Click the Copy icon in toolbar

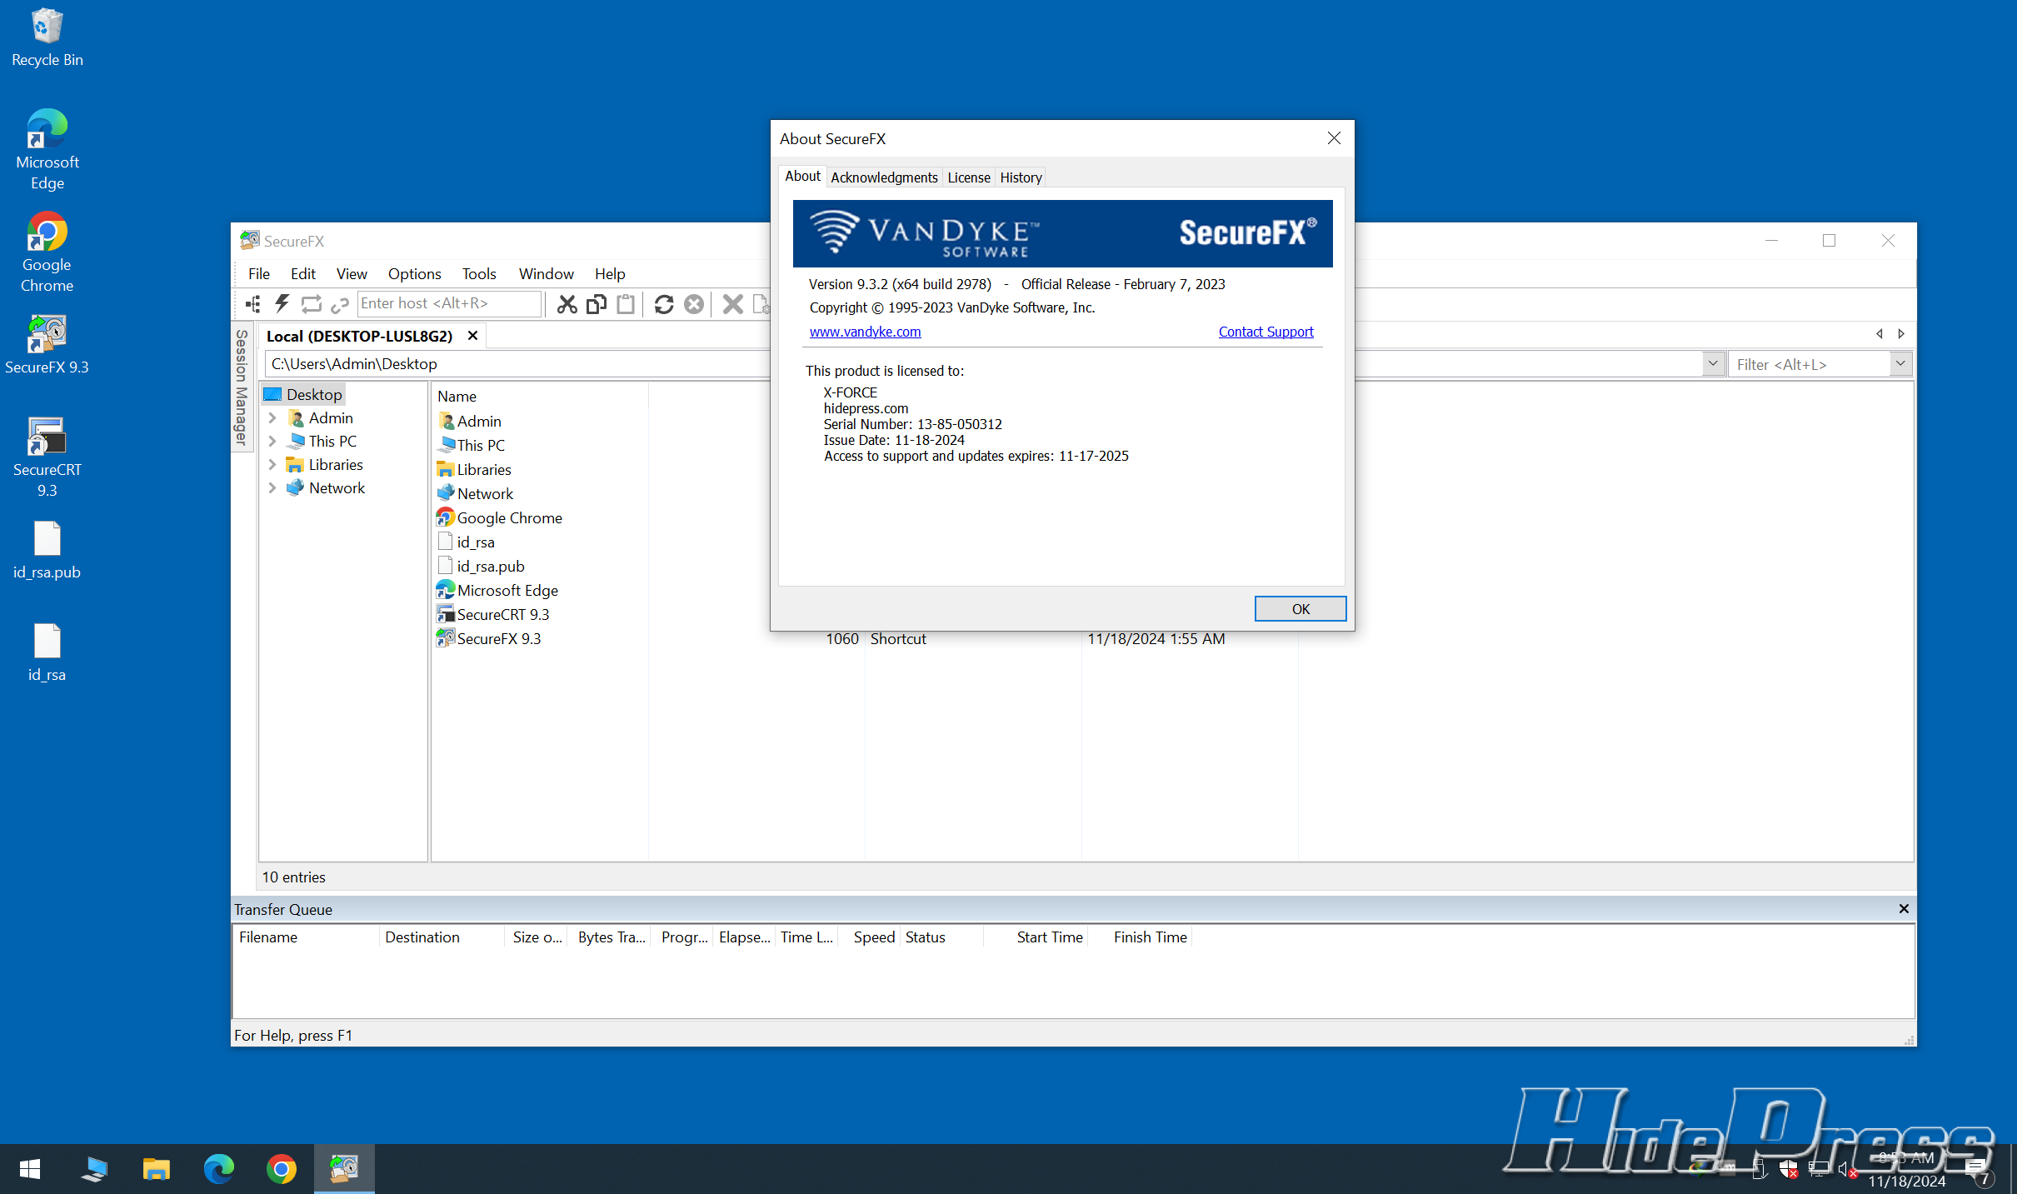coord(596,304)
